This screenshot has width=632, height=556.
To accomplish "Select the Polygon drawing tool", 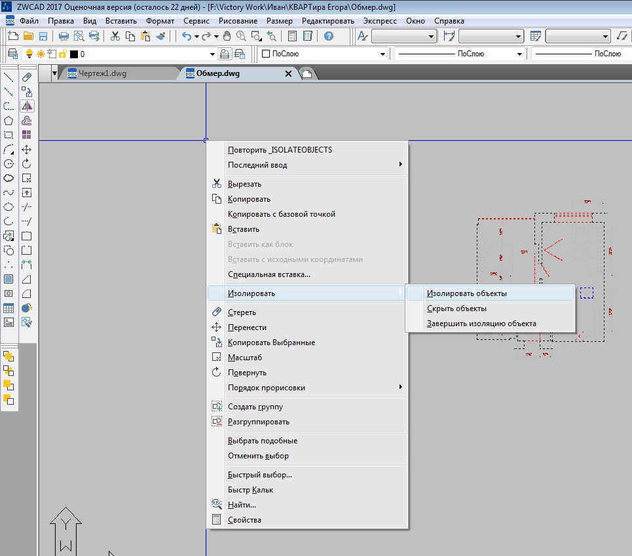I will [9, 120].
